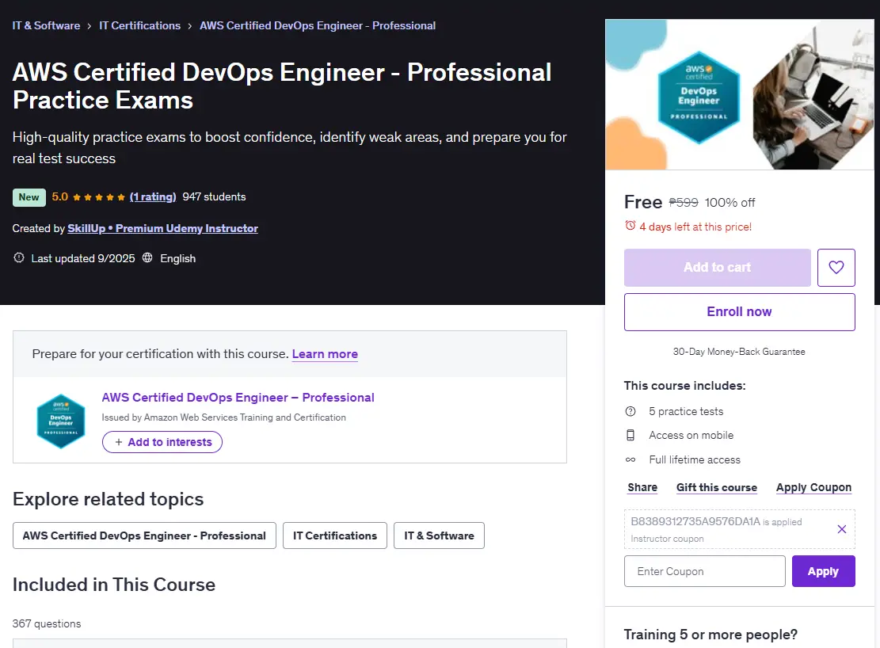Open the IT Certifications breadcrumb link
880x648 pixels.
point(139,26)
